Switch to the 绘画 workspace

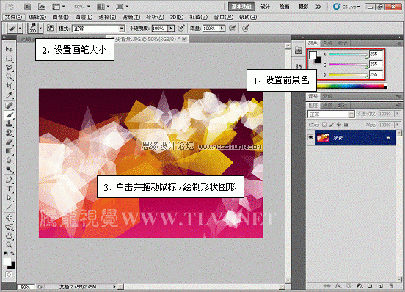(284, 7)
